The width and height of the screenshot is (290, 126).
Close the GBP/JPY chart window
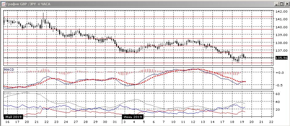286,4
